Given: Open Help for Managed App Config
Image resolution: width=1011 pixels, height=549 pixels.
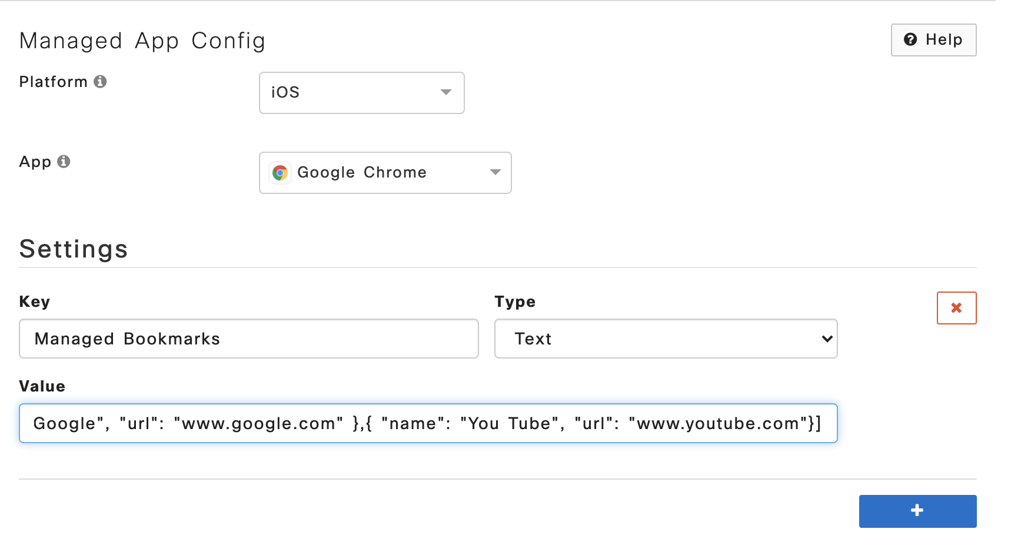Looking at the screenshot, I should 933,39.
